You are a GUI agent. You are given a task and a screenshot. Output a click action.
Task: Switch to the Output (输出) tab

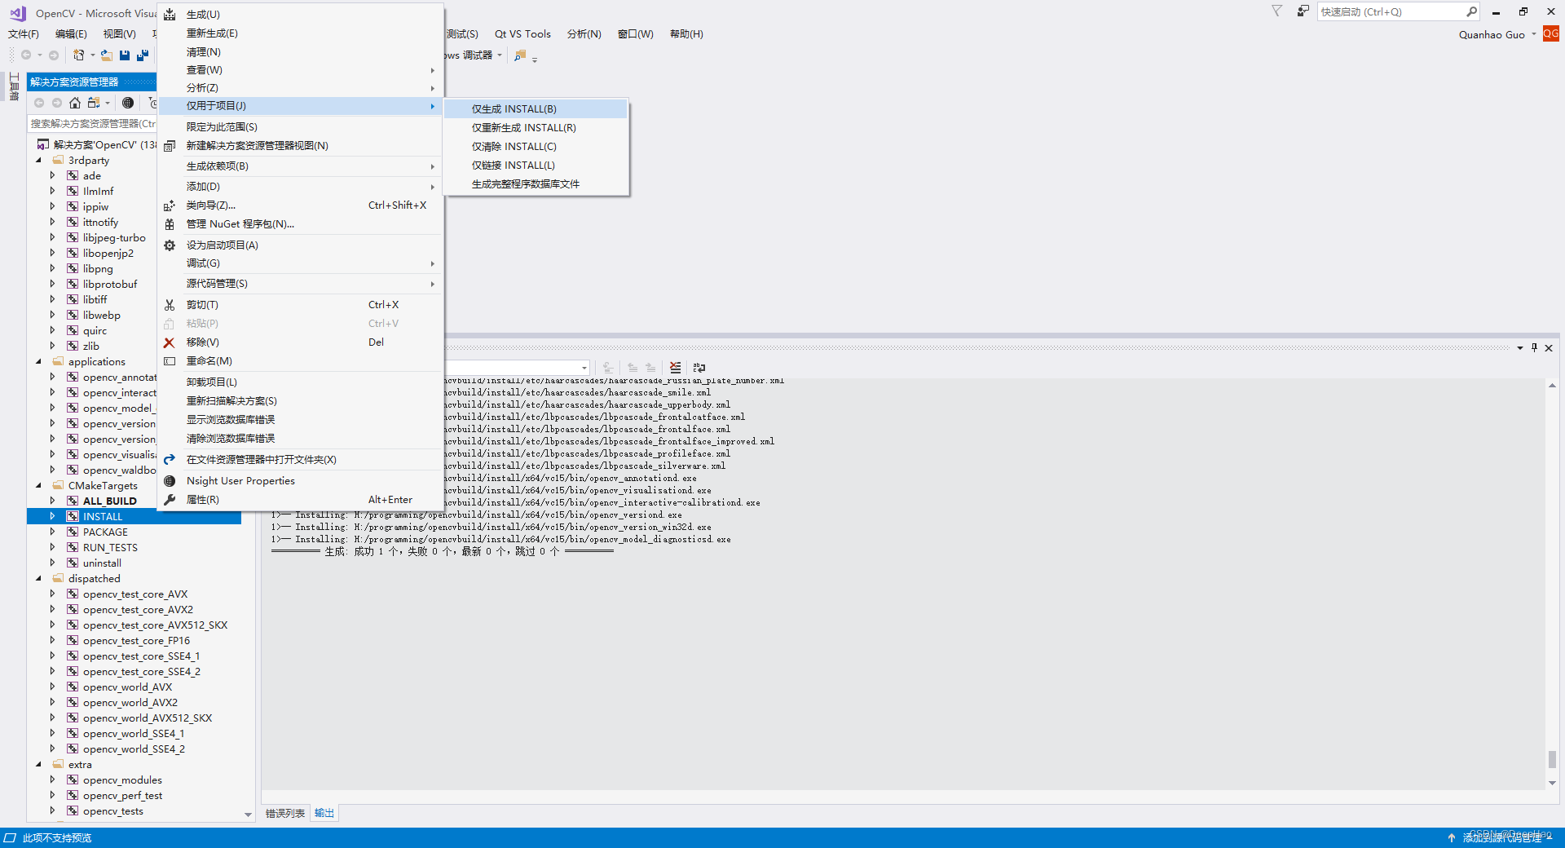pos(324,814)
